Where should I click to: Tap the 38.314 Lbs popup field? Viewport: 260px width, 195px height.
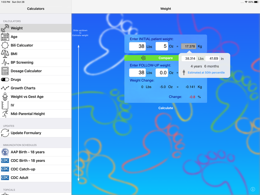(x=189, y=58)
